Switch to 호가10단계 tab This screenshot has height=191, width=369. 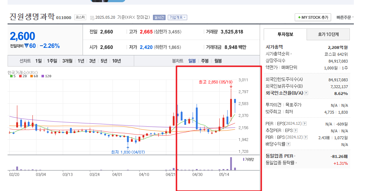[328, 34]
